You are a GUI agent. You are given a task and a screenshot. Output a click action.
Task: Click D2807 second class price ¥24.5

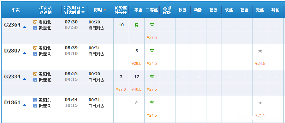(x=152, y=64)
